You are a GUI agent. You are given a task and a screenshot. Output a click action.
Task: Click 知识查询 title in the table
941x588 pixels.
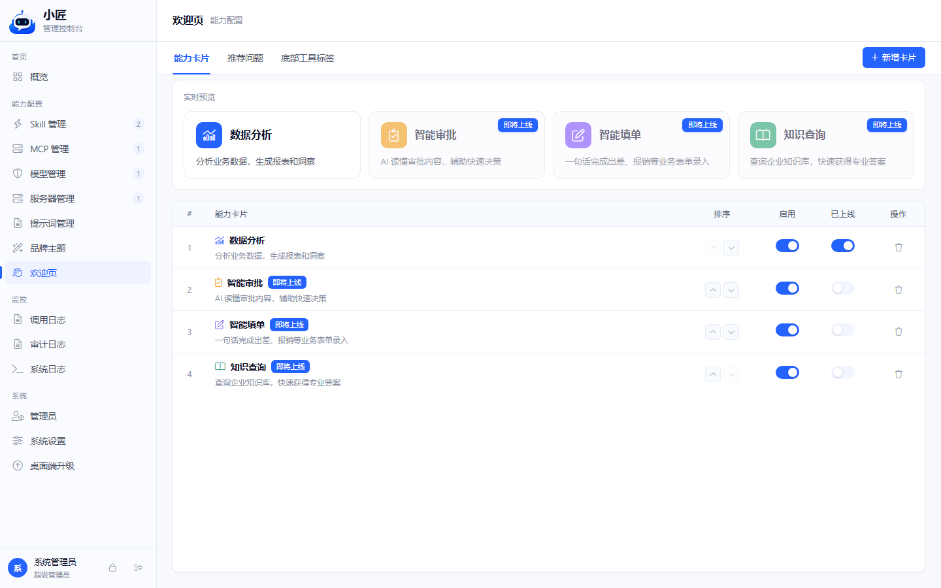point(248,367)
